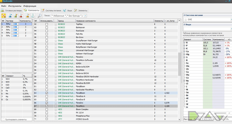Screen dimensions: 232x124
Task: Open the Показ filter dropdown arrow
Action: click(85, 16)
